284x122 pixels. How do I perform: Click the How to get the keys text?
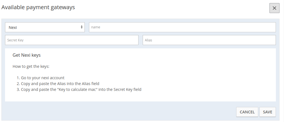click(x=31, y=67)
